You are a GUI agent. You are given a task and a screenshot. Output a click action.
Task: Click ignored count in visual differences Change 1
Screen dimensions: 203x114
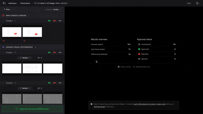coord(60,52)
